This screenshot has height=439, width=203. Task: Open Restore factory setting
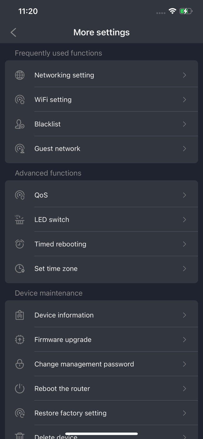pyautogui.click(x=101, y=413)
